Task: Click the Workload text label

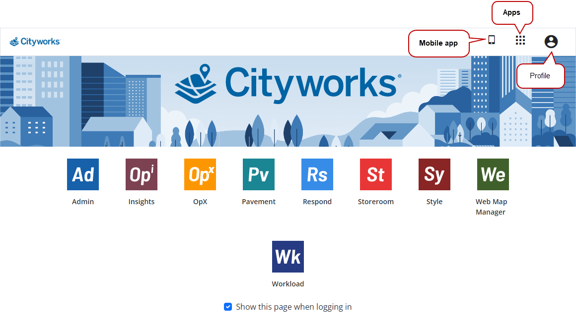Action: [x=288, y=284]
